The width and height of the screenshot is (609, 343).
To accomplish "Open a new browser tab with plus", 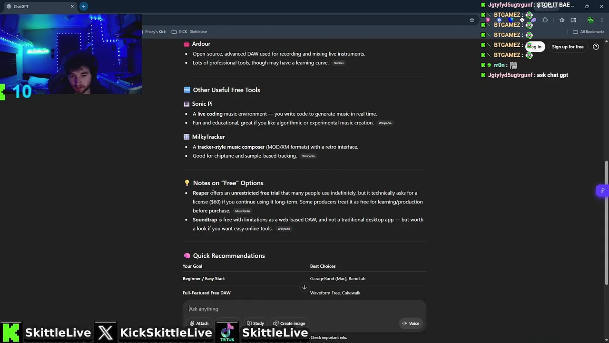I will click(83, 6).
